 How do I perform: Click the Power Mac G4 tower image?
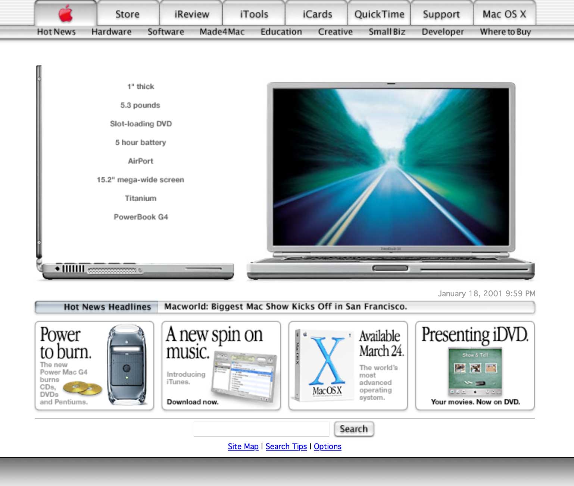pyautogui.click(x=127, y=365)
